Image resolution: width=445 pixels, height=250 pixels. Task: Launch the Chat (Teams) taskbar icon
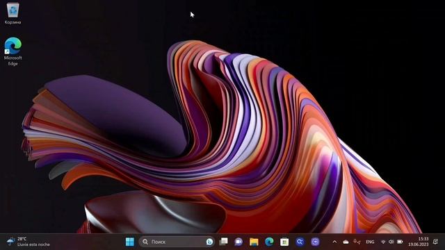pos(238,242)
